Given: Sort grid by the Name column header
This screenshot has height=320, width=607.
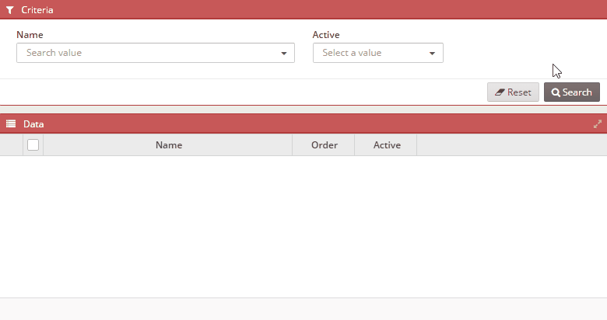Looking at the screenshot, I should pyautogui.click(x=168, y=145).
